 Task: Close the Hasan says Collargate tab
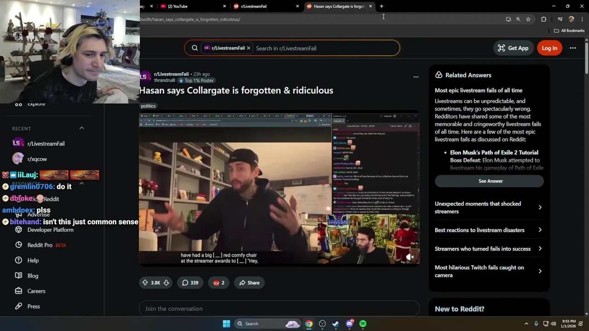tap(370, 6)
